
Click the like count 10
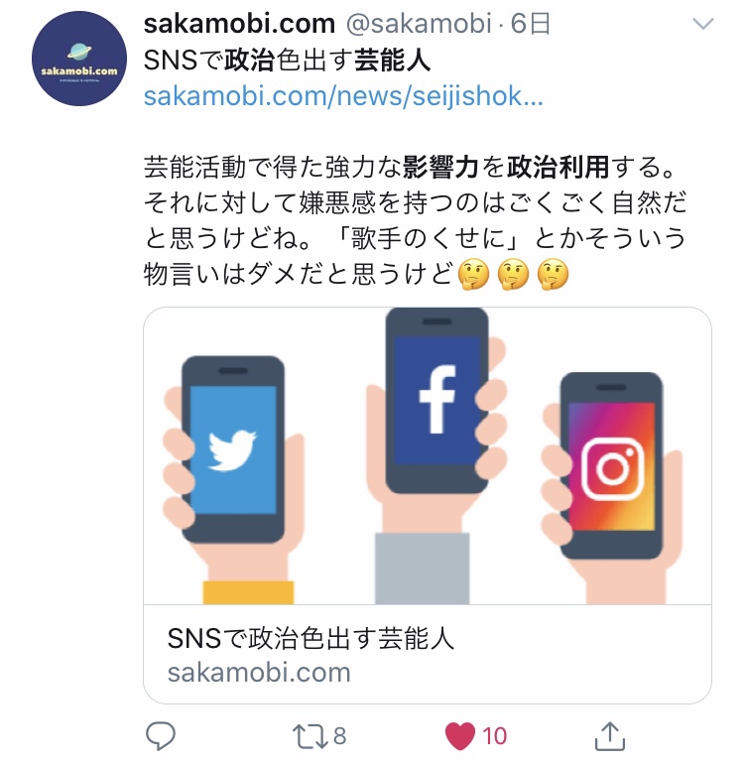(494, 736)
